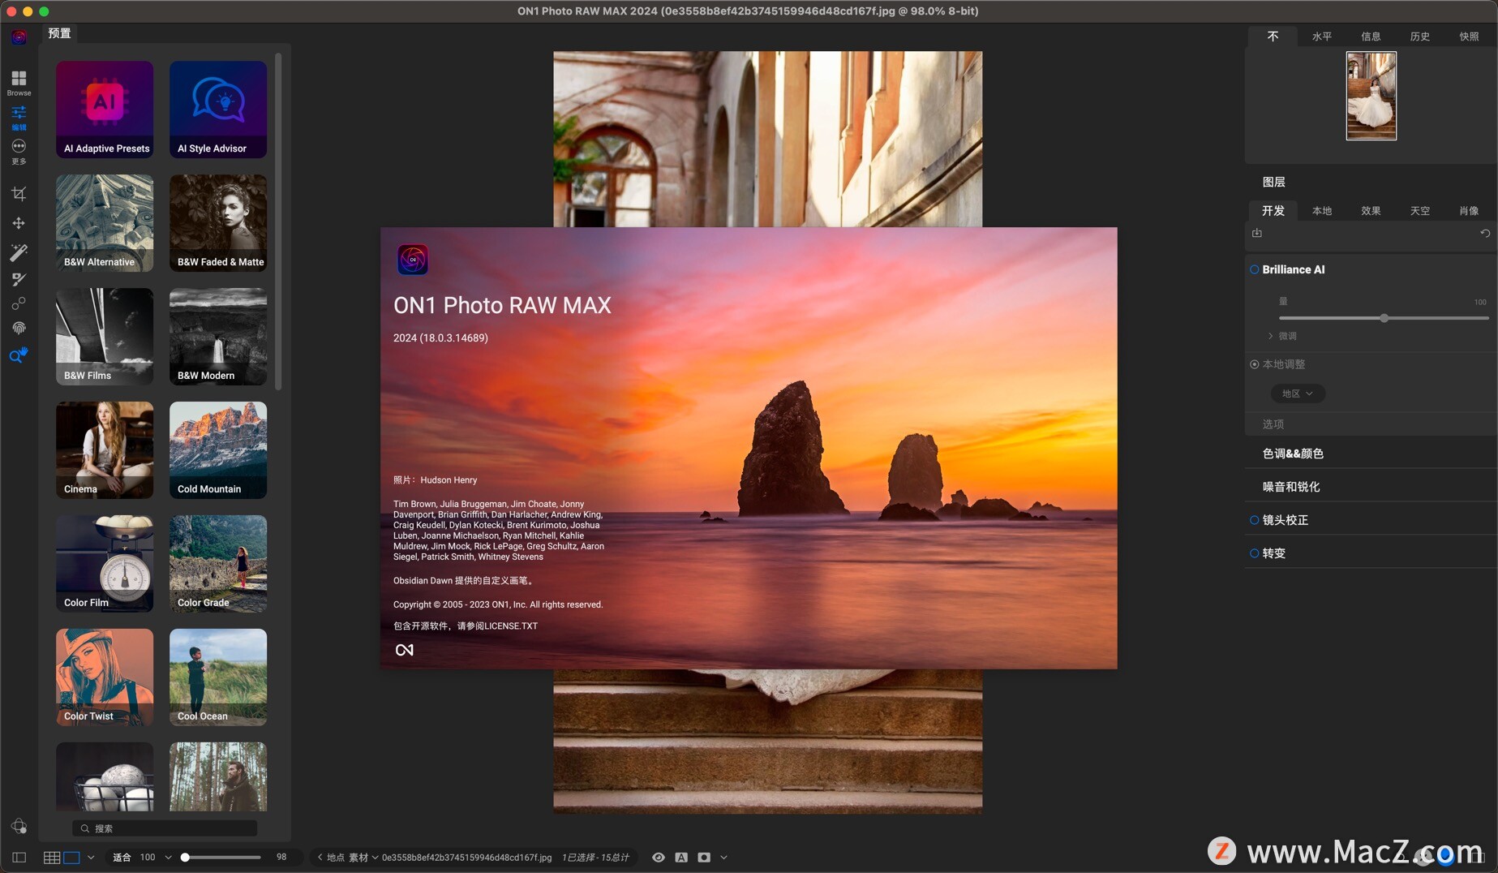1498x873 pixels.
Task: Open the mask view options dropdown arrow
Action: click(x=723, y=857)
